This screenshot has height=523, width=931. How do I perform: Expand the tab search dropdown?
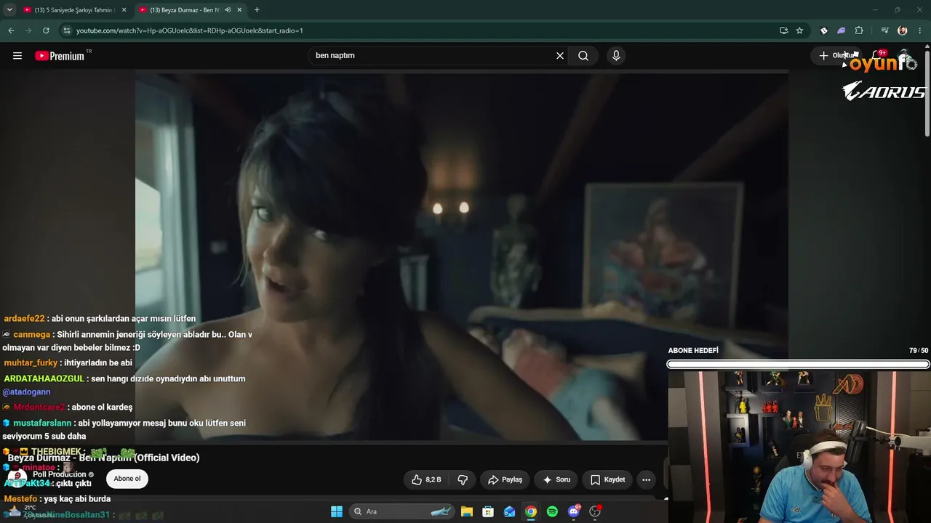pos(9,10)
